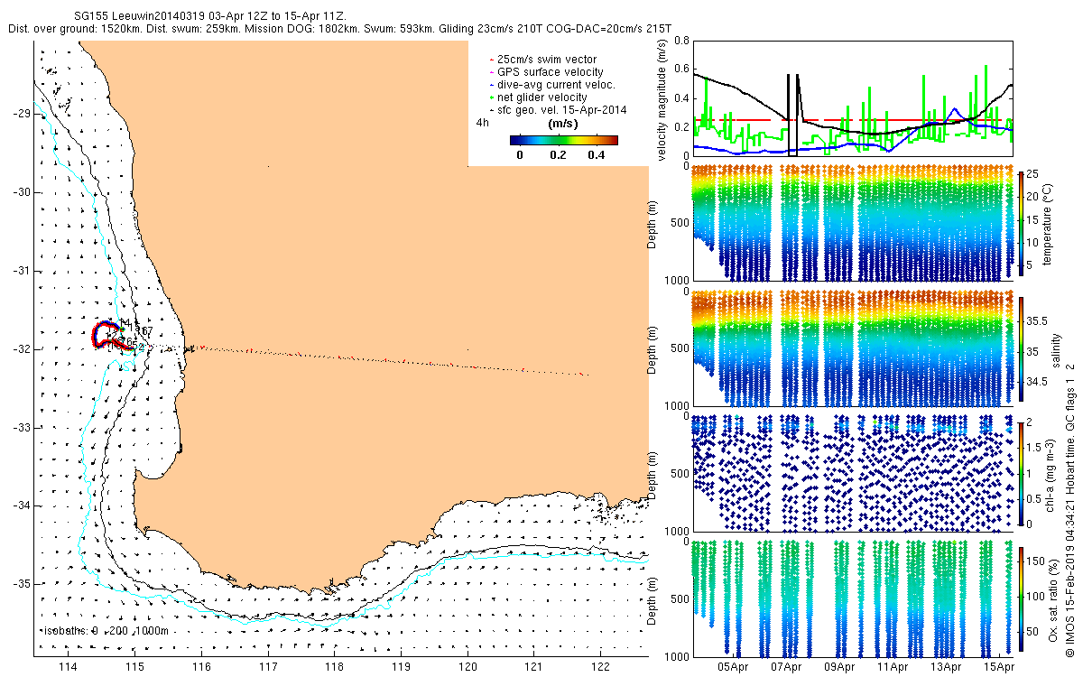Click the velocity (m/s) colorbar under legend

pos(563,140)
